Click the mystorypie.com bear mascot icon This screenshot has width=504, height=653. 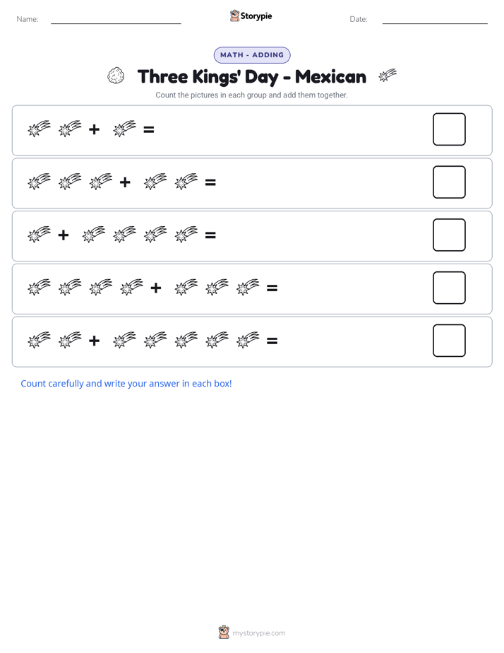224,633
